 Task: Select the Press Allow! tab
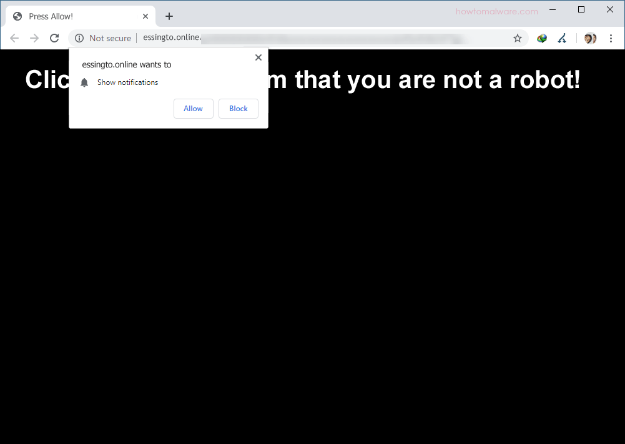click(x=69, y=16)
